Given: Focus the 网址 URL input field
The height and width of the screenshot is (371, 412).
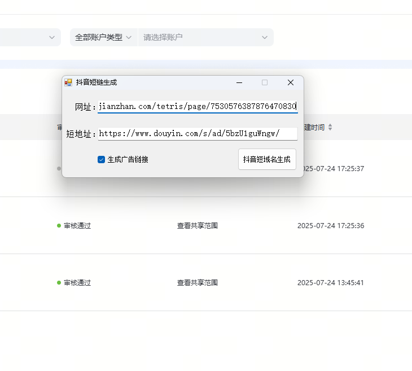Looking at the screenshot, I should tap(198, 107).
